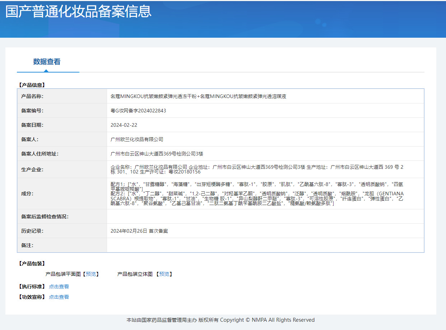
Task: Click the 备注 label cell
Action: pos(62,245)
